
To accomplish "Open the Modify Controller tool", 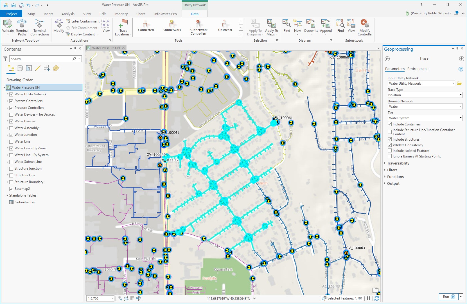I will [365, 27].
